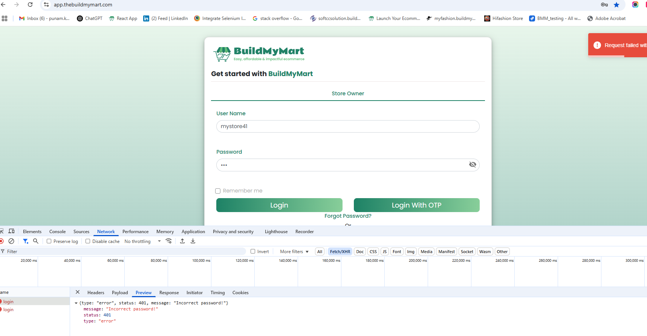647x336 pixels.
Task: Open the Payload tab of the request
Action: coord(120,293)
